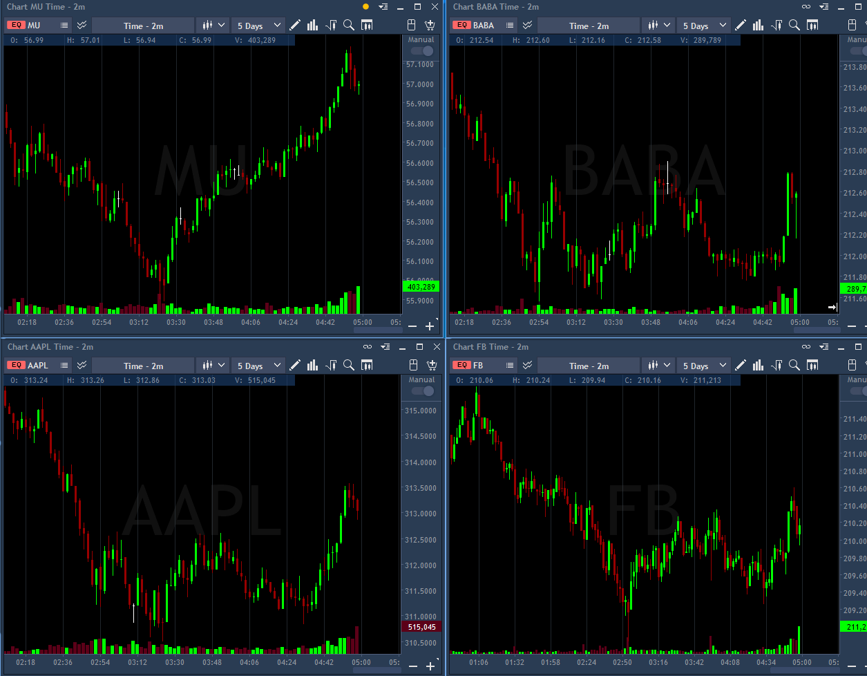This screenshot has height=676, width=867.
Task: Click the horizontal scrollbar under MU time axis
Action: [x=377, y=330]
